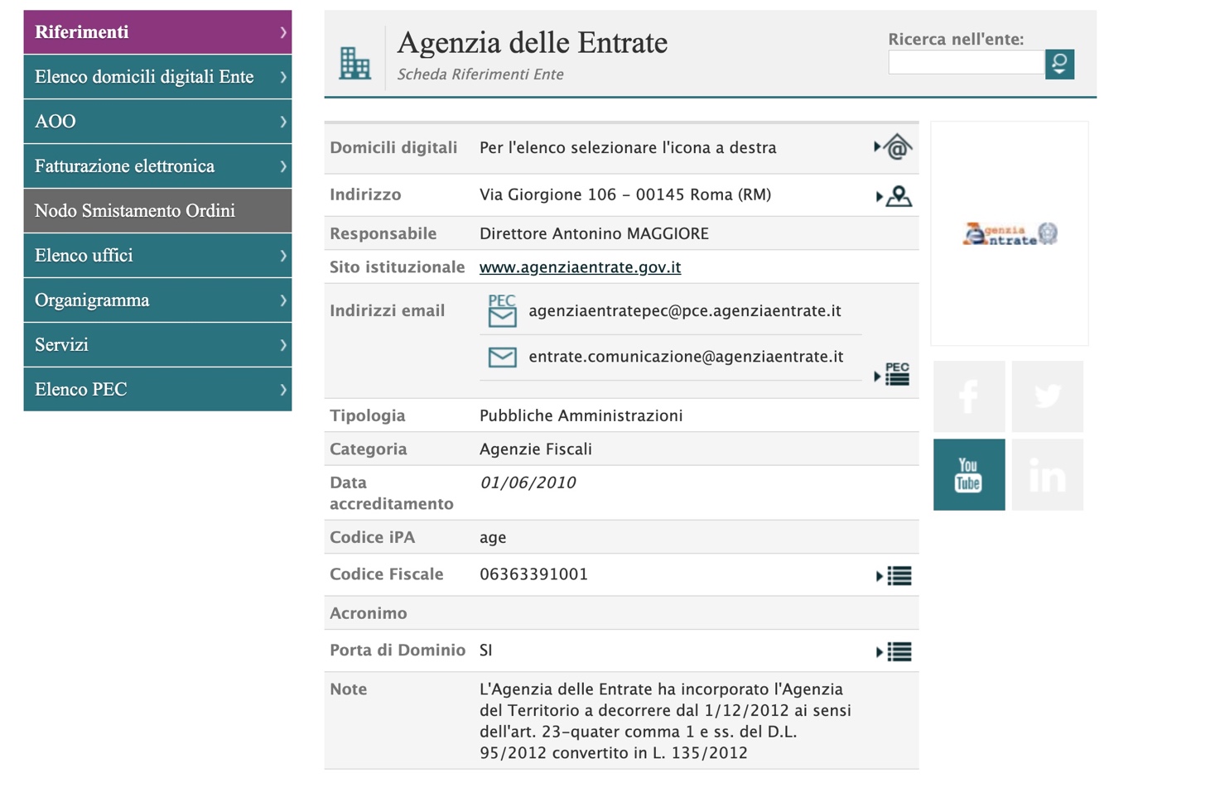This screenshot has width=1220, height=792.
Task: Click Direttore Antonino MAGGIORE text
Action: (594, 233)
